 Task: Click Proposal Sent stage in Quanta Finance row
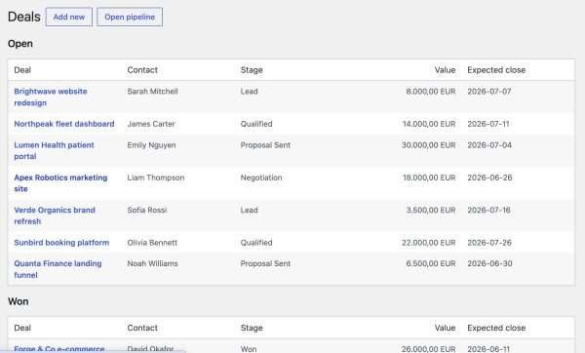[x=265, y=263]
